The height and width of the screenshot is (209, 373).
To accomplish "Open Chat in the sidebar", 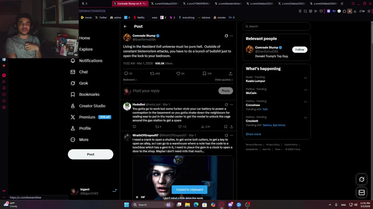I will point(79,72).
